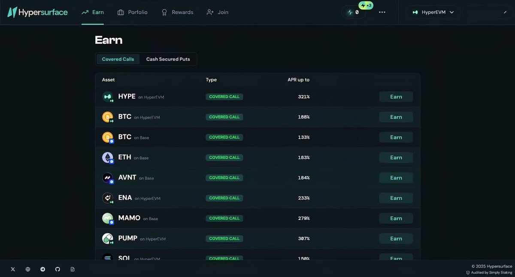The image size is (515, 277).
Task: Click the HYPE token icon
Action: point(108,97)
